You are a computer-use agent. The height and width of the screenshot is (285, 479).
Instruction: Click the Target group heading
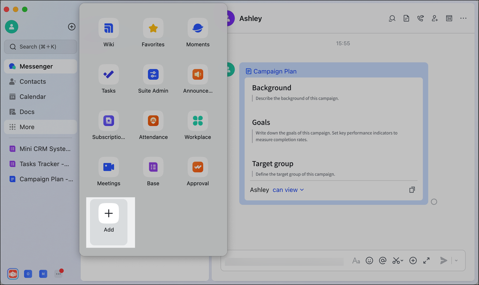point(272,164)
